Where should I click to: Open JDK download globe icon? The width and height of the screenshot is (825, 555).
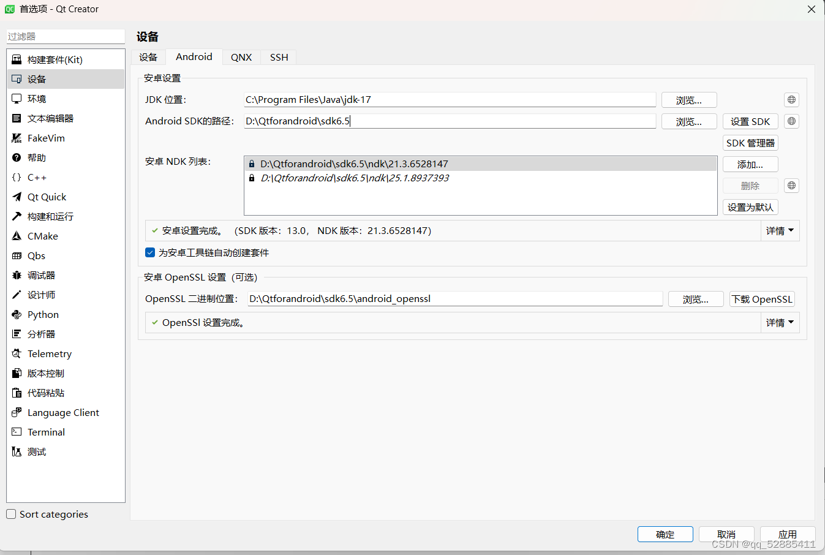pyautogui.click(x=791, y=100)
